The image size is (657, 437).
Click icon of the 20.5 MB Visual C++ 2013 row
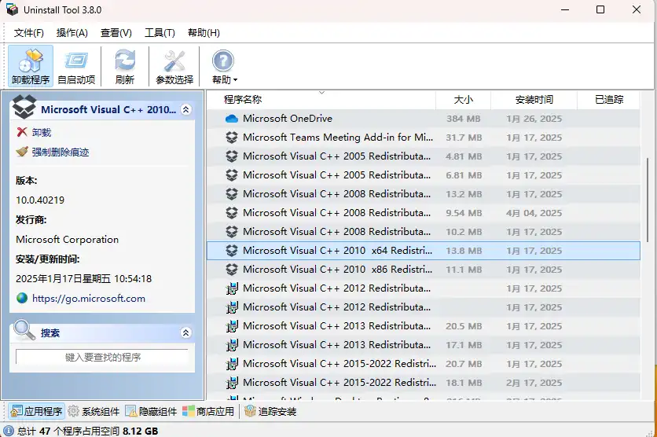tap(232, 326)
